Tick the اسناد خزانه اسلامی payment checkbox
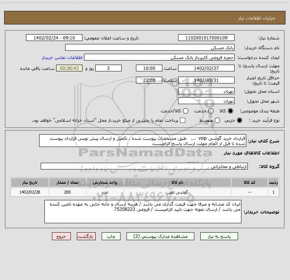Screen dimensions: 290x280 [183, 120]
